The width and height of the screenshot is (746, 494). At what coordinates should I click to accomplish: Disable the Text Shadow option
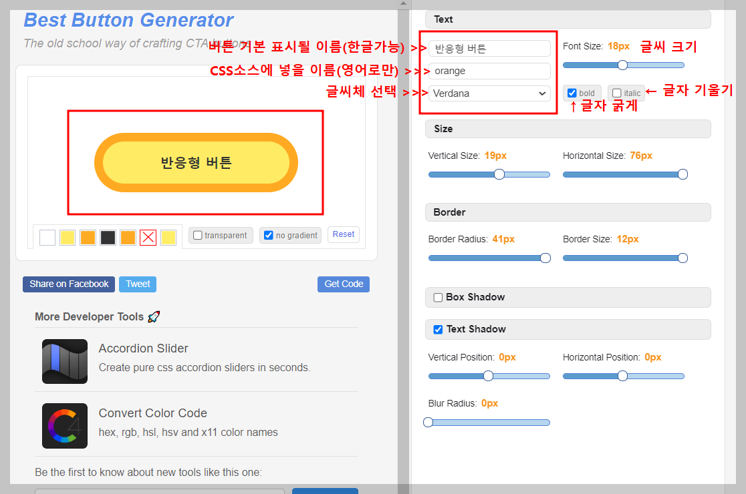coord(438,329)
